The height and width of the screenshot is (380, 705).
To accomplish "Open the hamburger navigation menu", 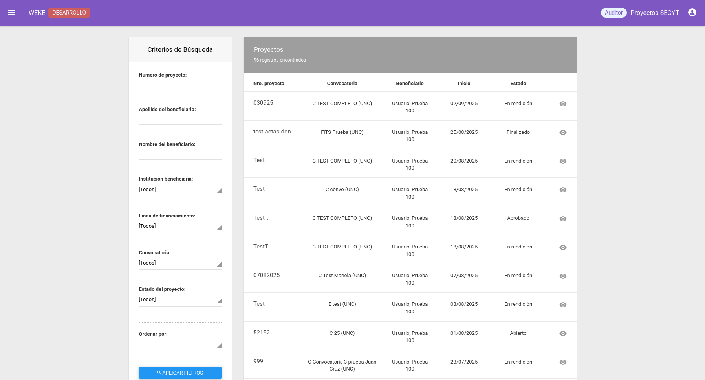I will (x=11, y=13).
